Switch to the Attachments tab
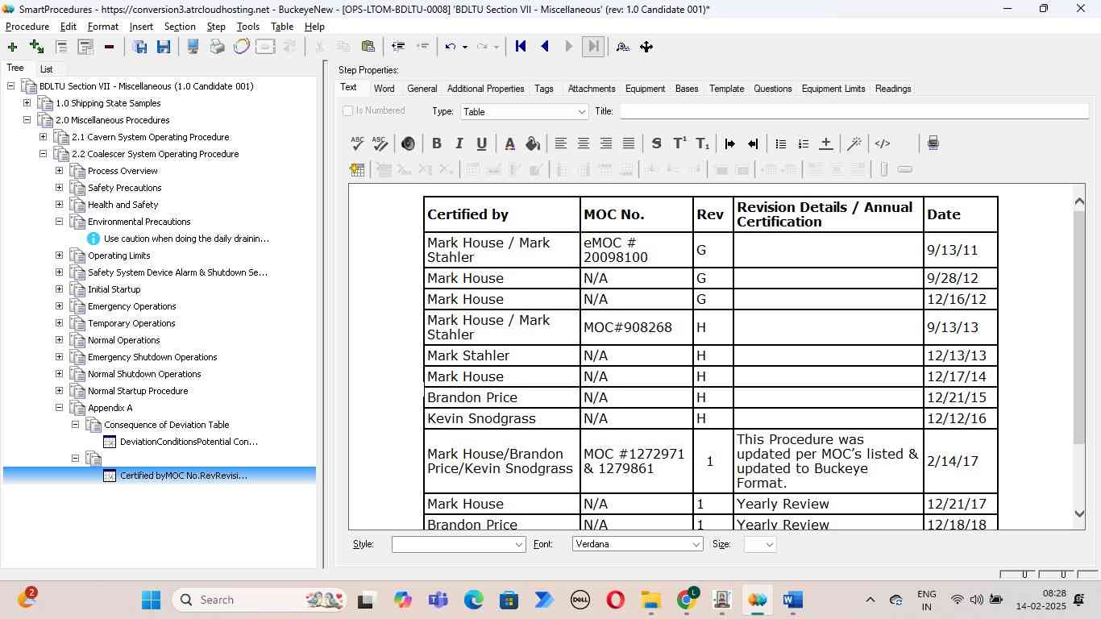 point(591,89)
